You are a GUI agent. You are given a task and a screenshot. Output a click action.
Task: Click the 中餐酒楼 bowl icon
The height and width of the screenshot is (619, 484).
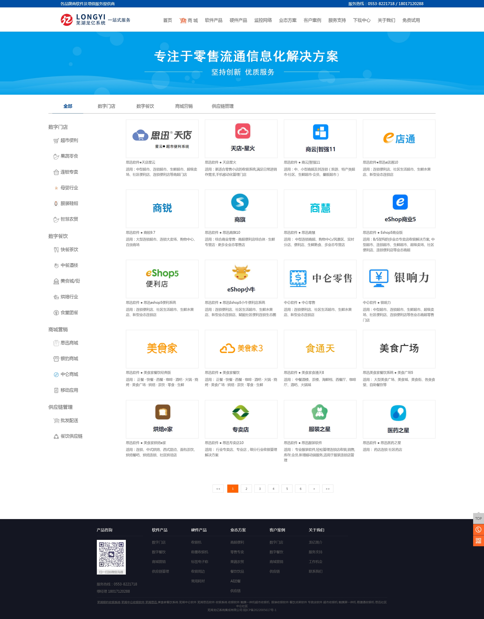(x=56, y=266)
